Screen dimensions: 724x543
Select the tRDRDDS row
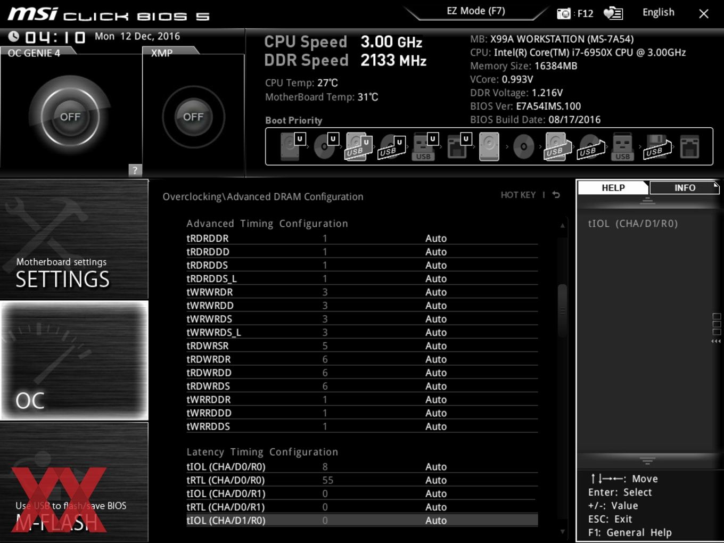click(x=362, y=265)
